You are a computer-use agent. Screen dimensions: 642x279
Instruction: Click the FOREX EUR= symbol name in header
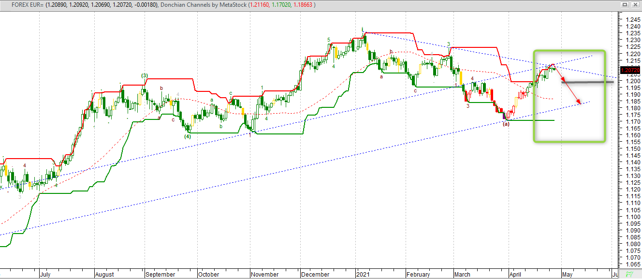tap(28, 4)
